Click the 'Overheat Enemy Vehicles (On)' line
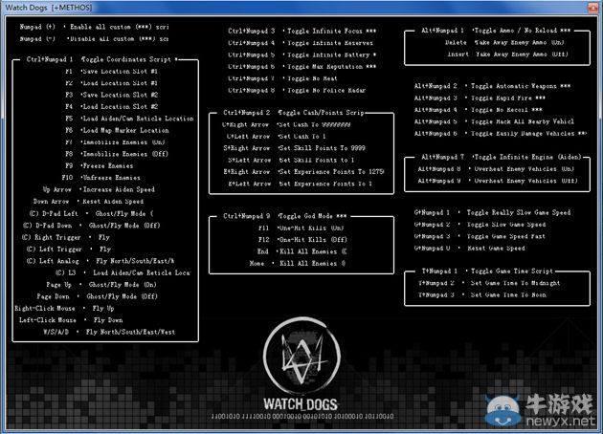This screenshot has width=603, height=434. (496, 169)
